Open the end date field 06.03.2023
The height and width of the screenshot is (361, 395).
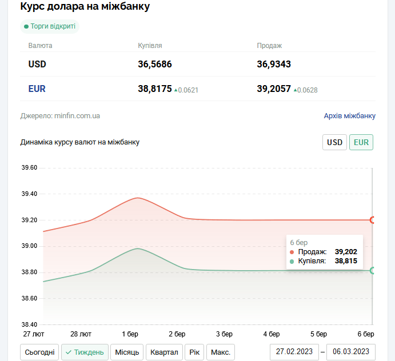351,351
